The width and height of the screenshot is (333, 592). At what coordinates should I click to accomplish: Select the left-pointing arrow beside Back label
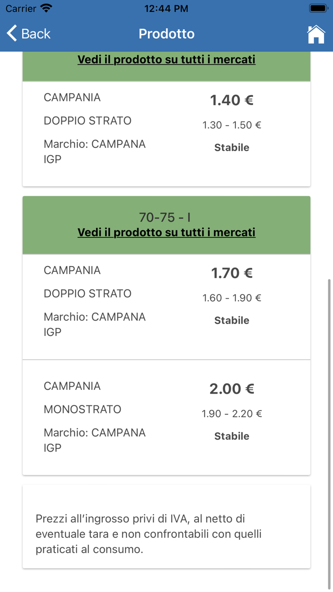click(10, 33)
